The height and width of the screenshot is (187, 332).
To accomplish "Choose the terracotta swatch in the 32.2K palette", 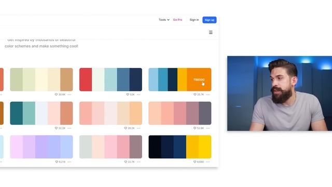I will click(x=66, y=113).
